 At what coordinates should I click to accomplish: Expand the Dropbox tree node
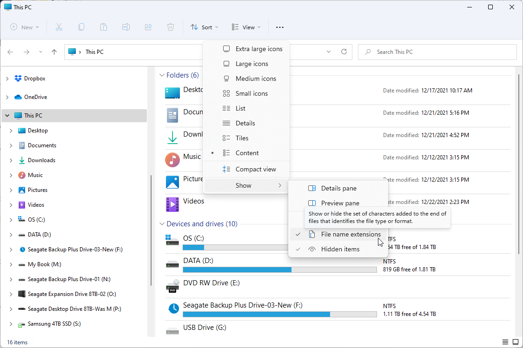coord(7,79)
